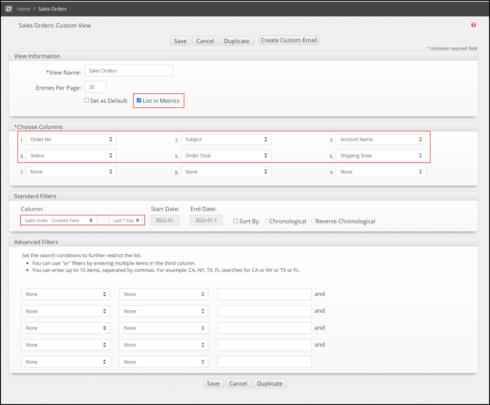This screenshot has height=405, width=490.
Task: Open column 1 Order No dropdown
Action: (x=71, y=139)
